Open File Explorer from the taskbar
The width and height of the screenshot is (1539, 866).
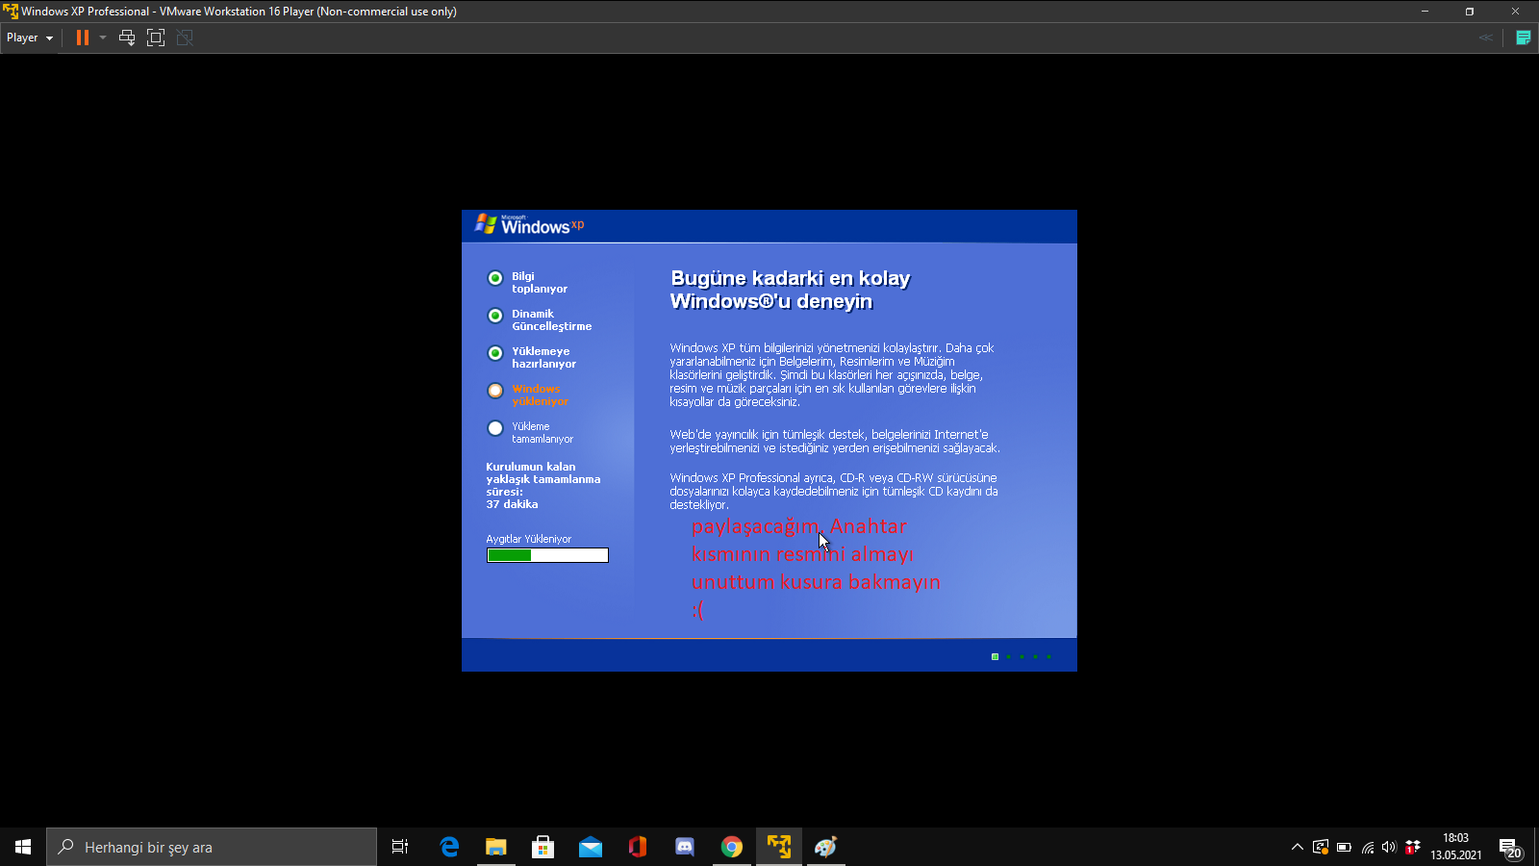tap(496, 847)
